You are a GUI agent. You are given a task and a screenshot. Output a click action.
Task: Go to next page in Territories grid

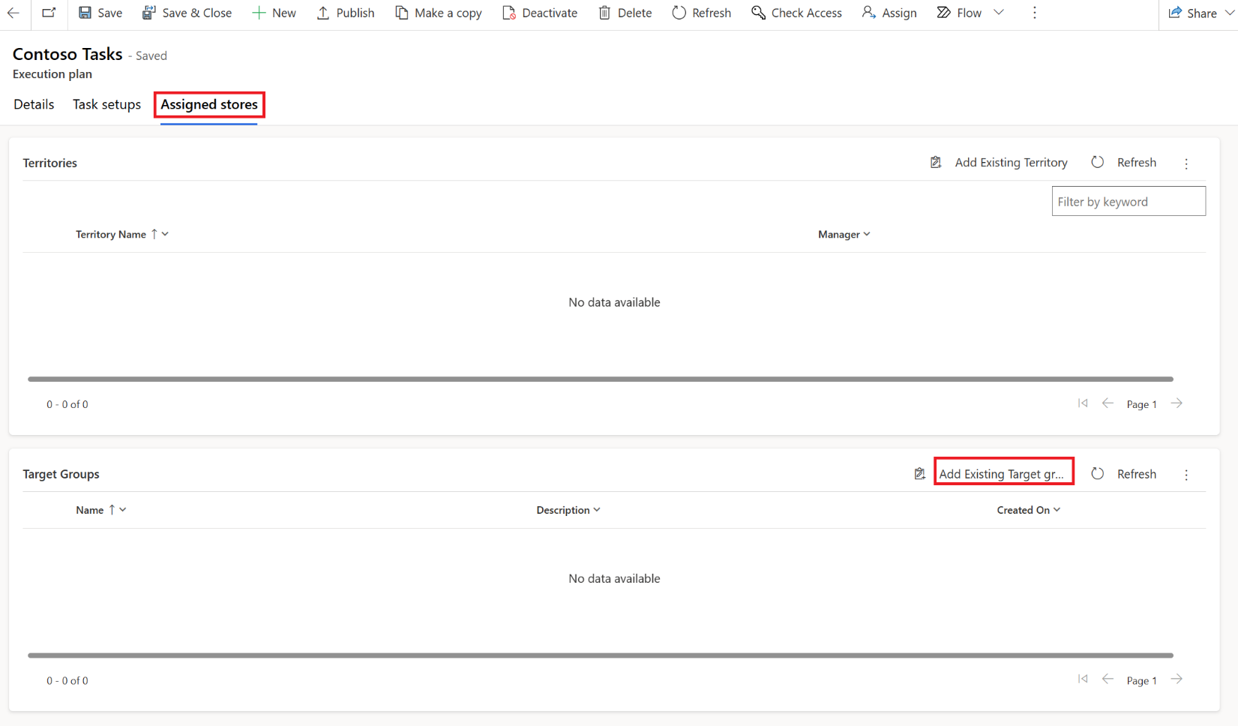(1177, 403)
